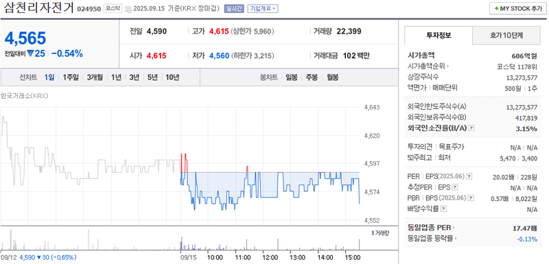Click the 외국인보유주식수 value 417,819
The width and height of the screenshot is (549, 264).
526,118
